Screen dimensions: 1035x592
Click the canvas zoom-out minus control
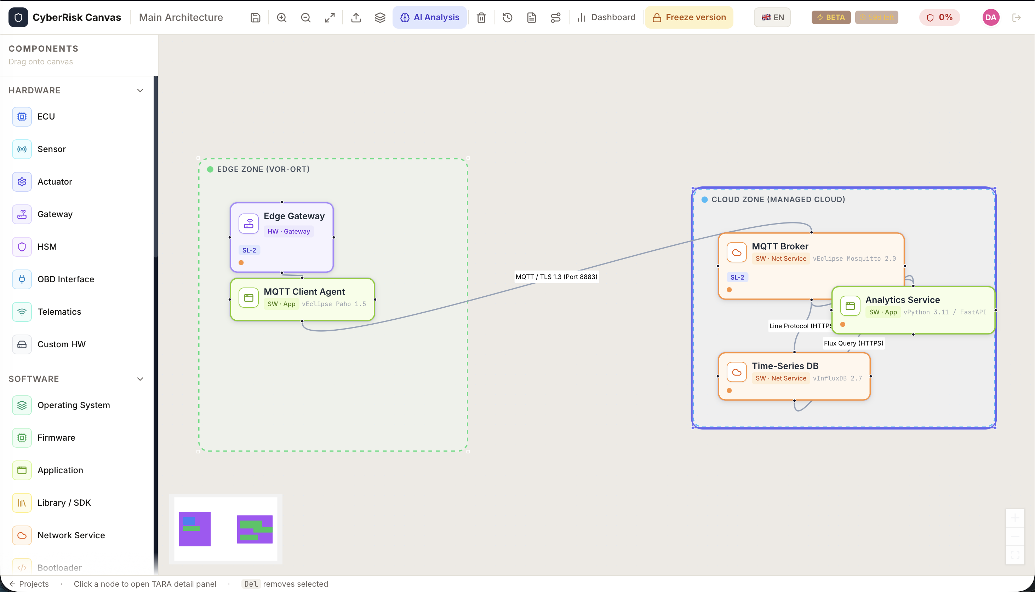click(x=1015, y=536)
